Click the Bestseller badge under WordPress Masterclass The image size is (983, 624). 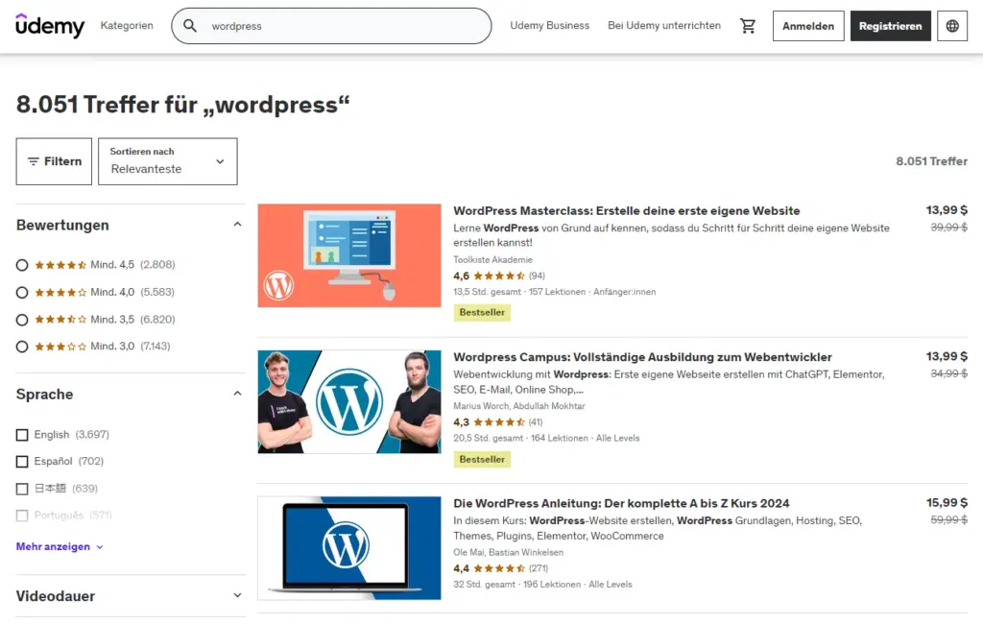[x=482, y=312]
